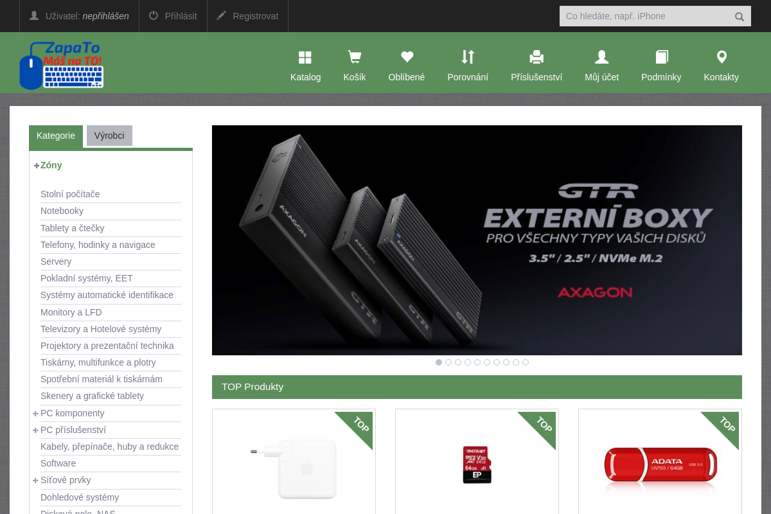Open the Patriot microSD card product
This screenshot has height=514, width=771.
tap(477, 465)
